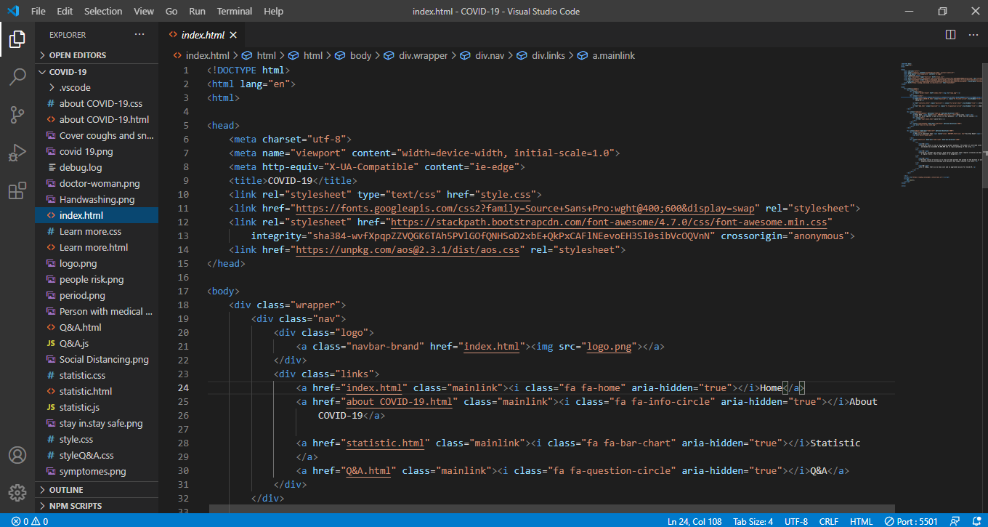
Task: Open Learn more.html file
Action: click(97, 248)
